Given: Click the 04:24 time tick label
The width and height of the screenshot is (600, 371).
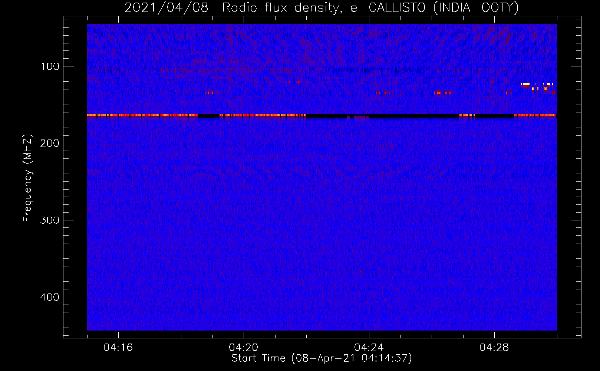Looking at the screenshot, I should (x=369, y=348).
